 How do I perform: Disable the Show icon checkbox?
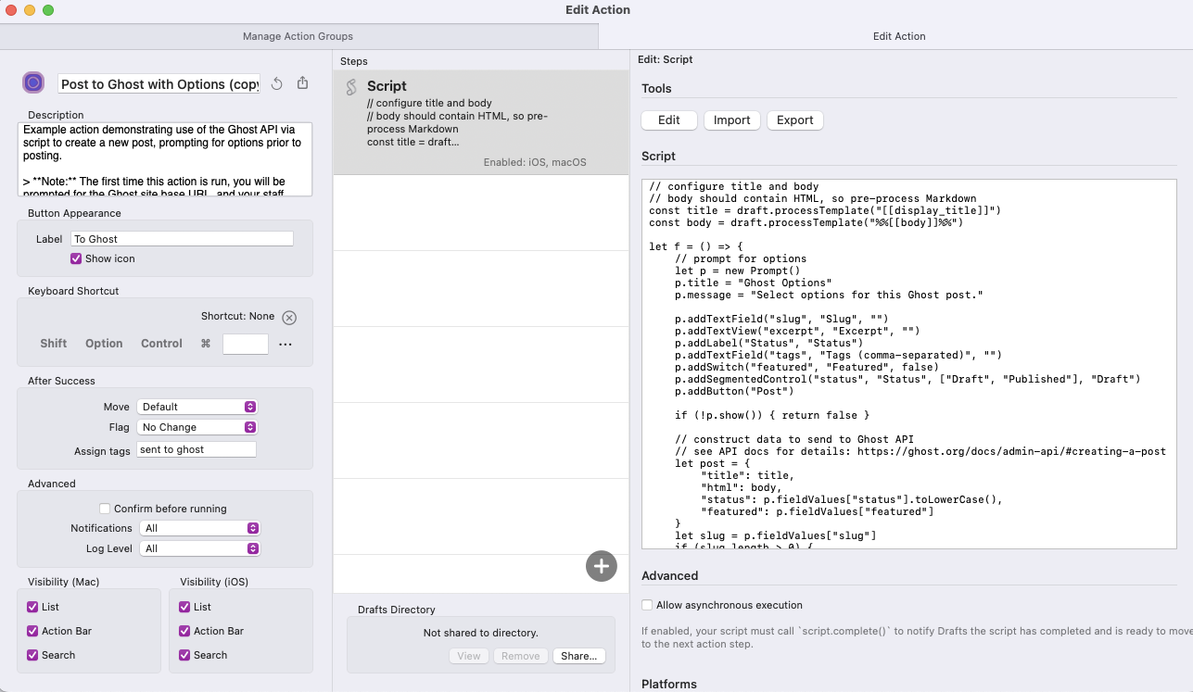76,258
